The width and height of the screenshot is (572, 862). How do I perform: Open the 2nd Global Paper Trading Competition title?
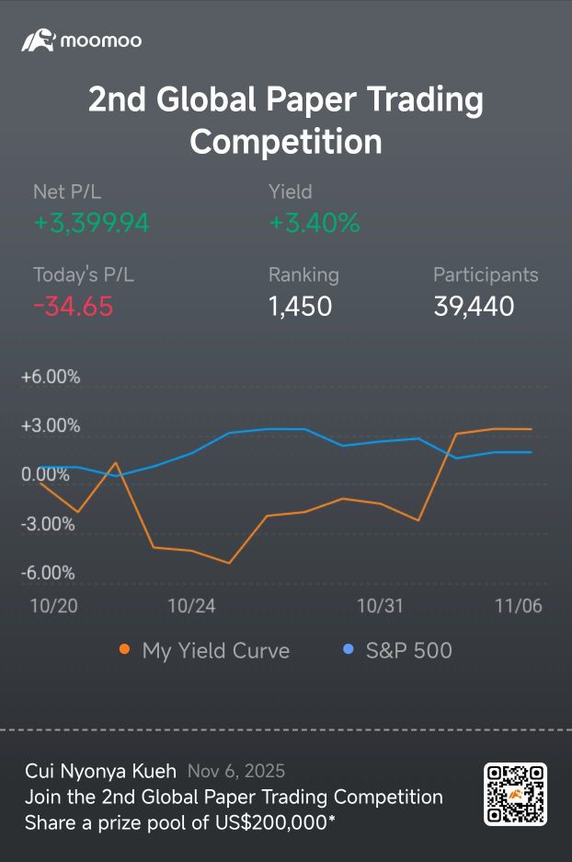[x=286, y=121]
